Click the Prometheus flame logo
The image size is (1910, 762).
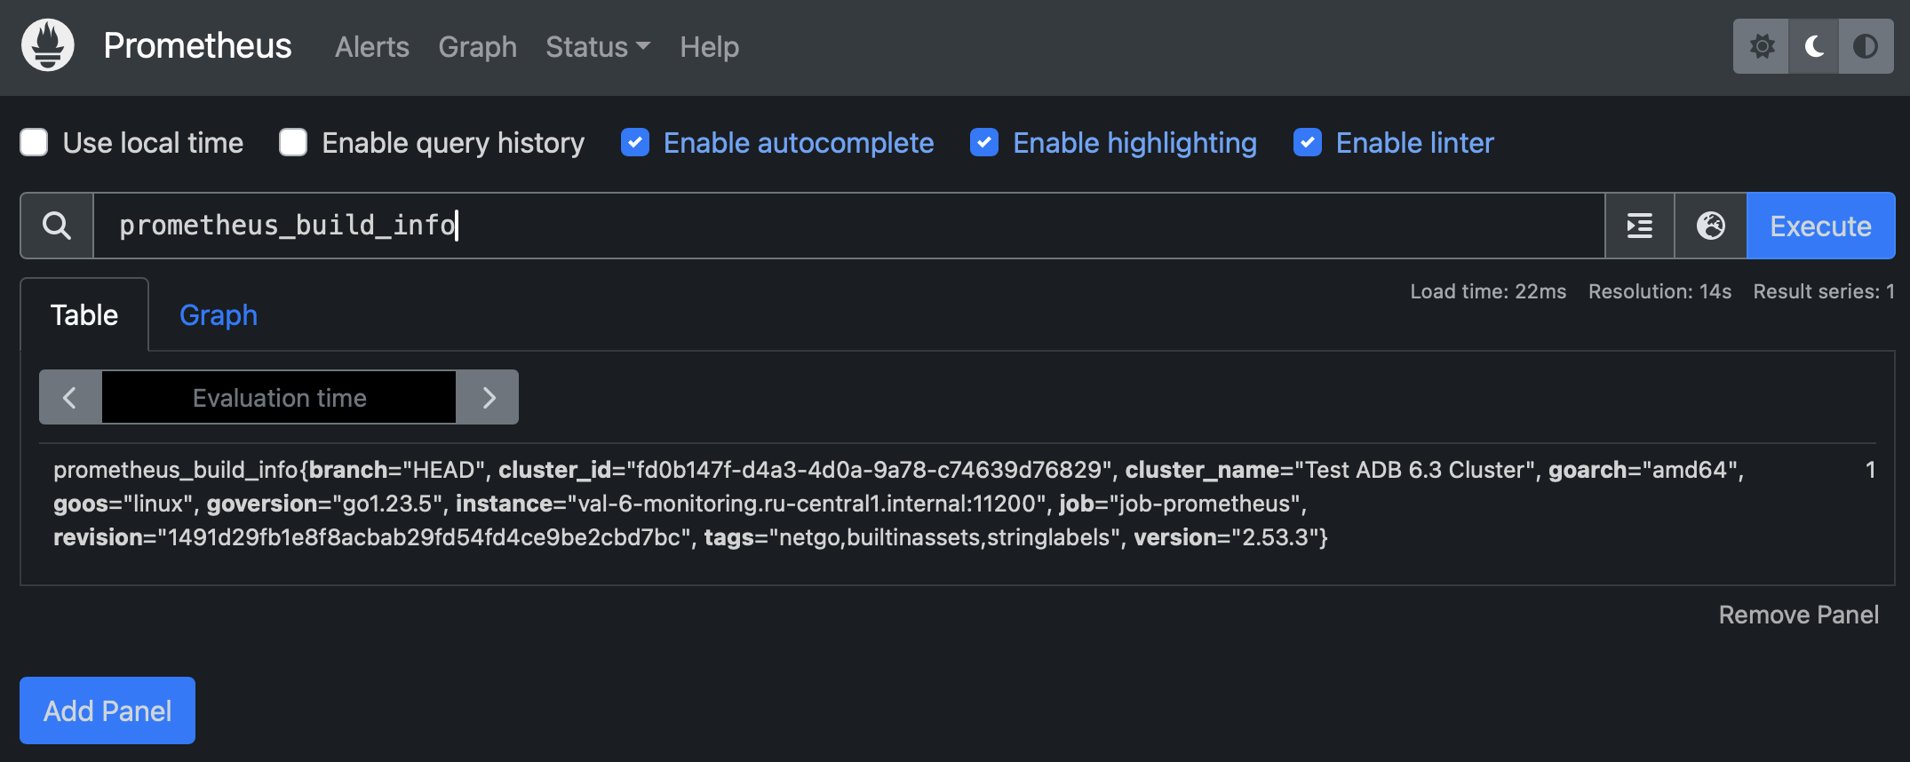(x=48, y=45)
